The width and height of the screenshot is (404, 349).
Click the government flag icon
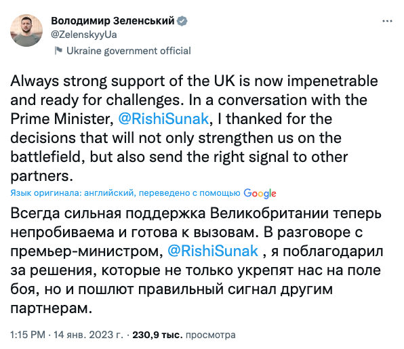point(58,51)
